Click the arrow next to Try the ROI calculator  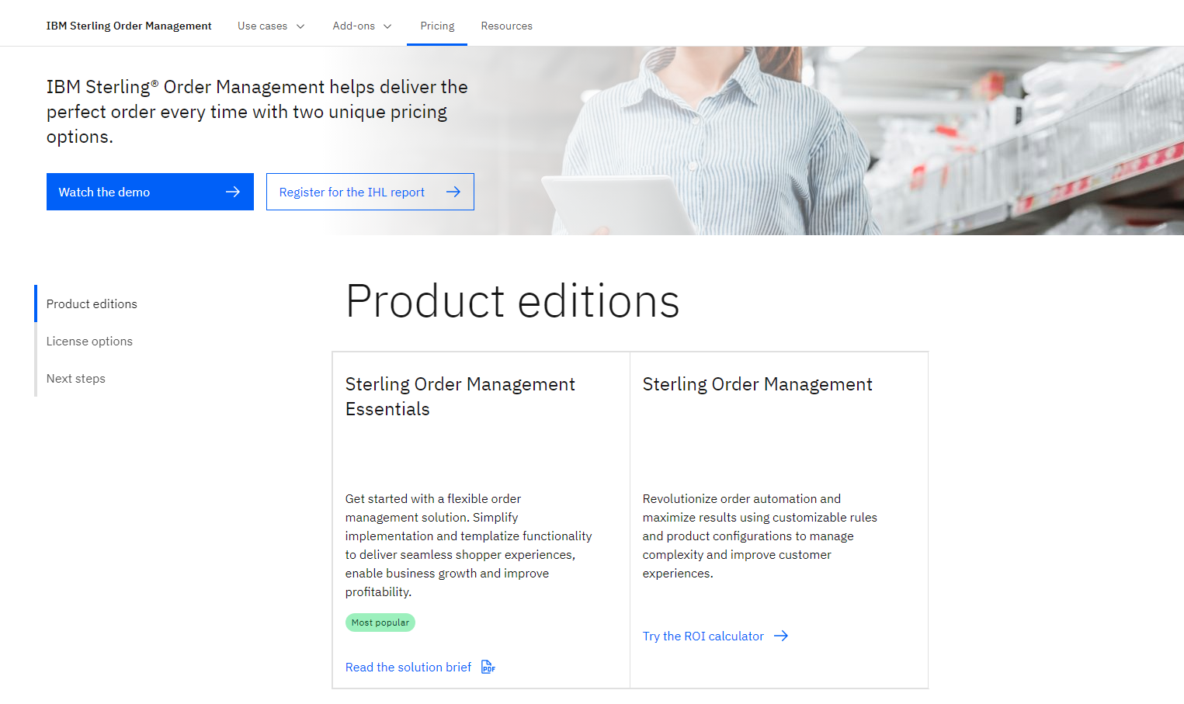pyautogui.click(x=780, y=636)
